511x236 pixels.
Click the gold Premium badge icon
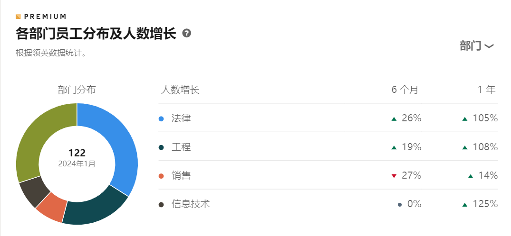click(18, 16)
